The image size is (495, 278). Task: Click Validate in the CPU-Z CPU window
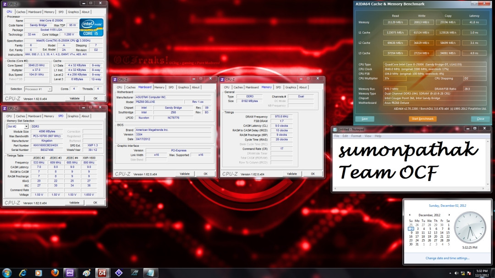(75, 99)
